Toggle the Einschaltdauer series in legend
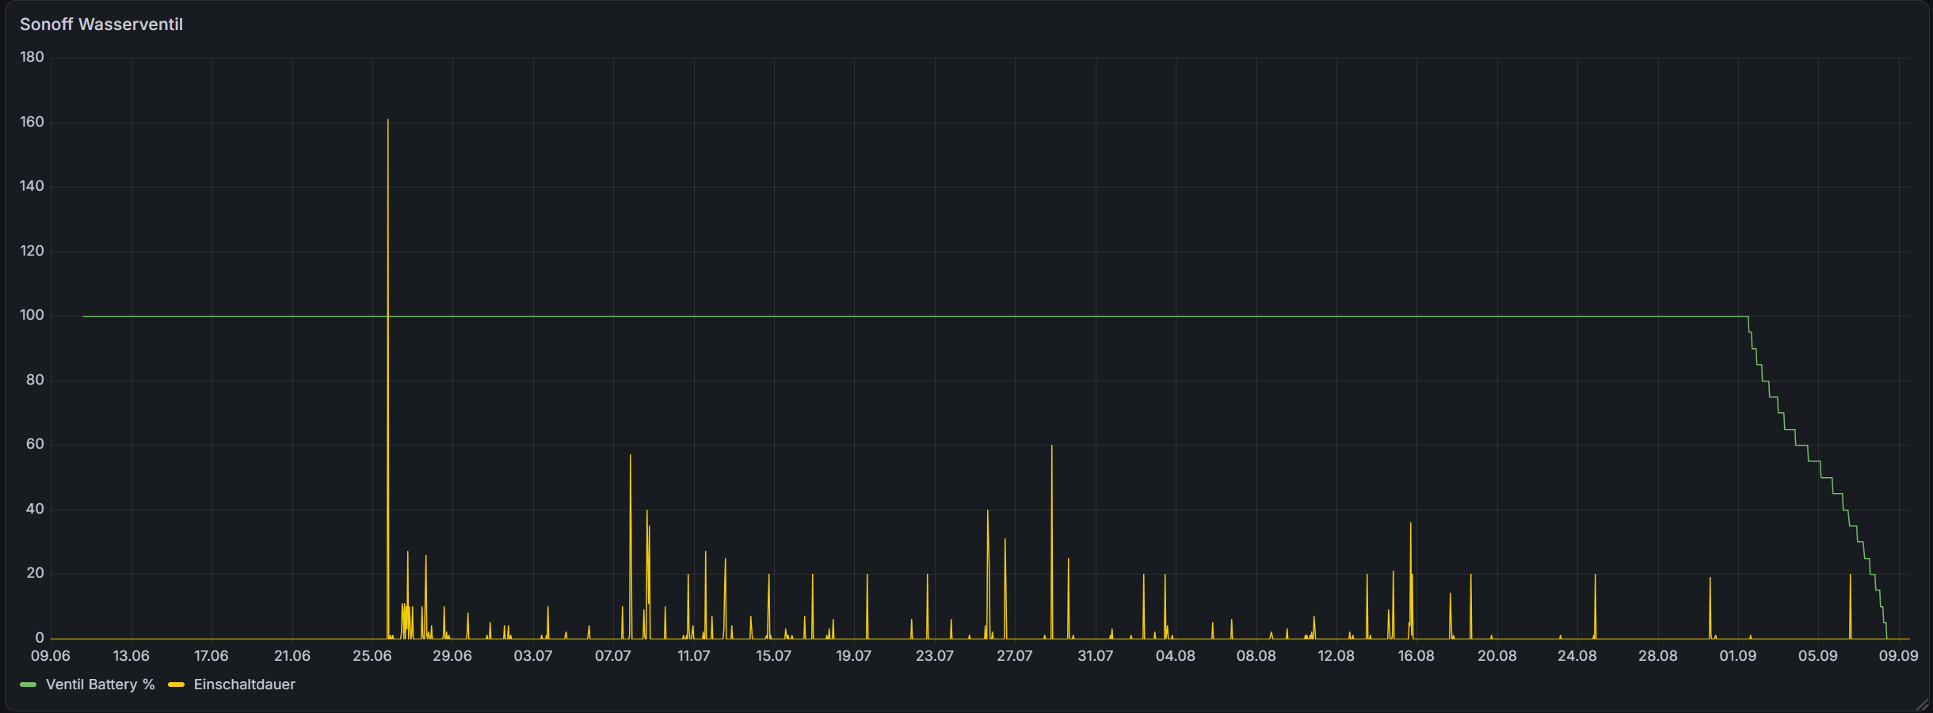Image resolution: width=1933 pixels, height=713 pixels. (x=244, y=685)
